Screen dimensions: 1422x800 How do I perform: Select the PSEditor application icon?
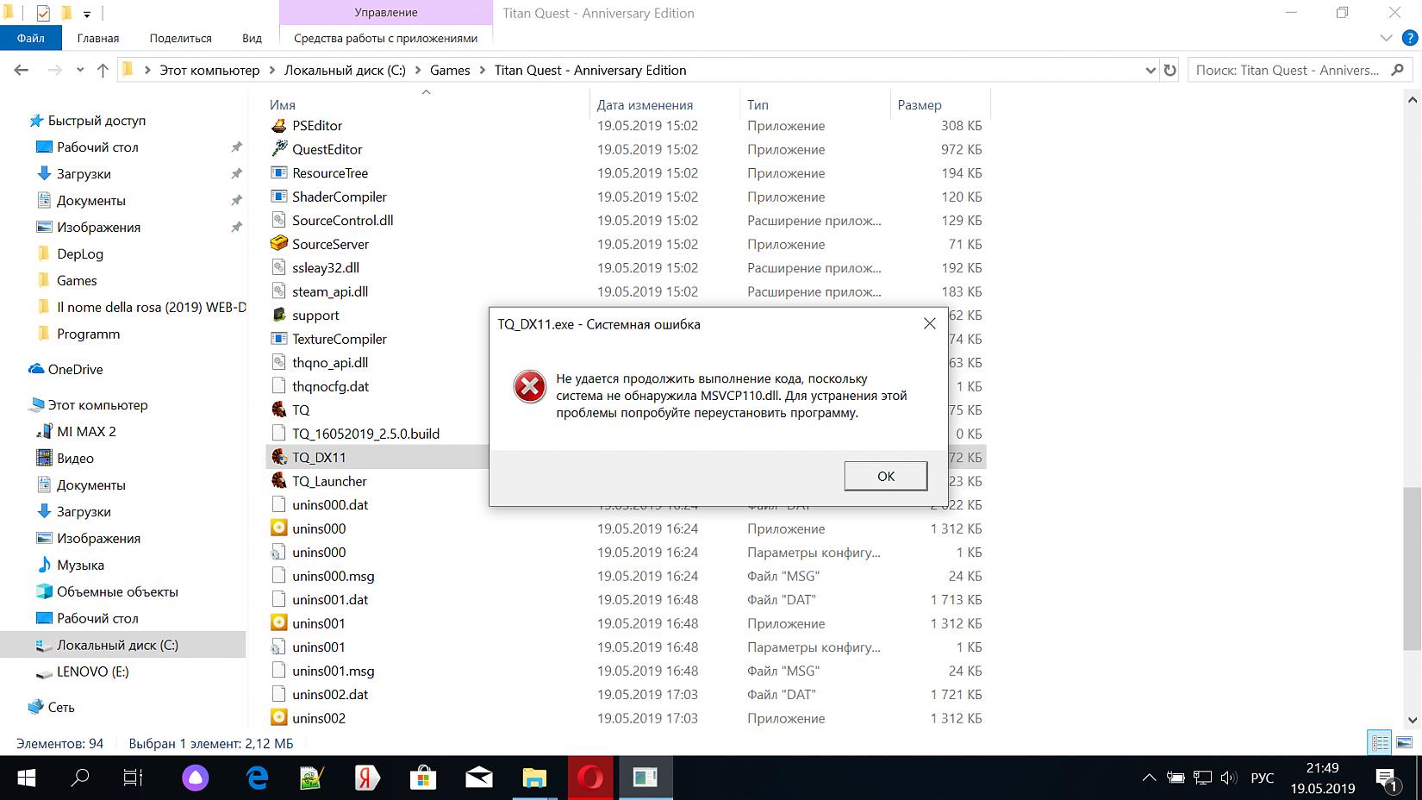pos(278,126)
